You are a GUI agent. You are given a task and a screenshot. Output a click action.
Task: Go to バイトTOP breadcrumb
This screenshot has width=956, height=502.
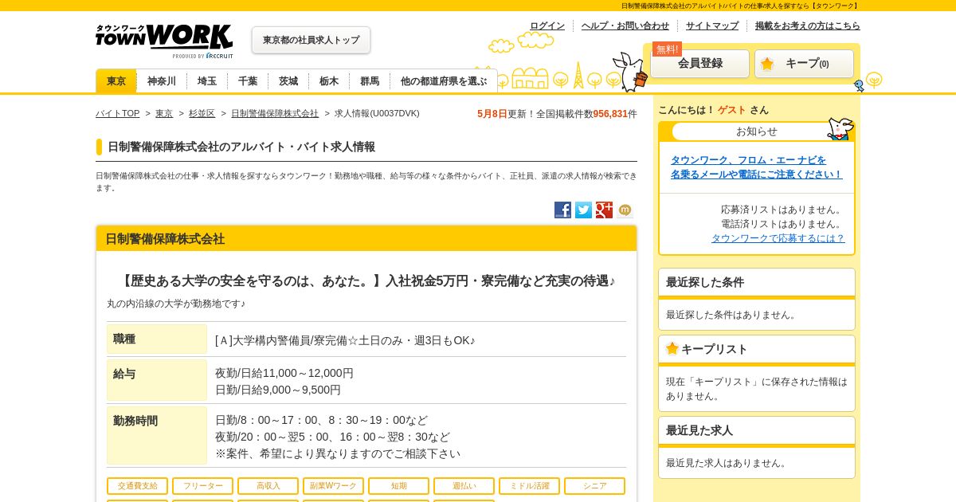tap(118, 114)
